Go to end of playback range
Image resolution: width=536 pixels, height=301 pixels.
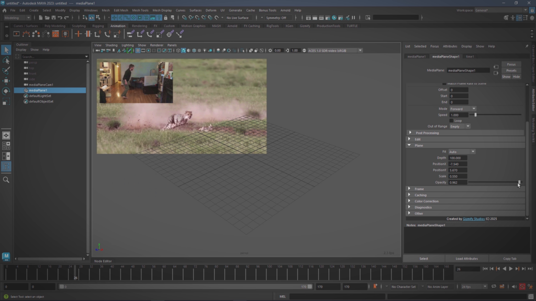point(530,269)
